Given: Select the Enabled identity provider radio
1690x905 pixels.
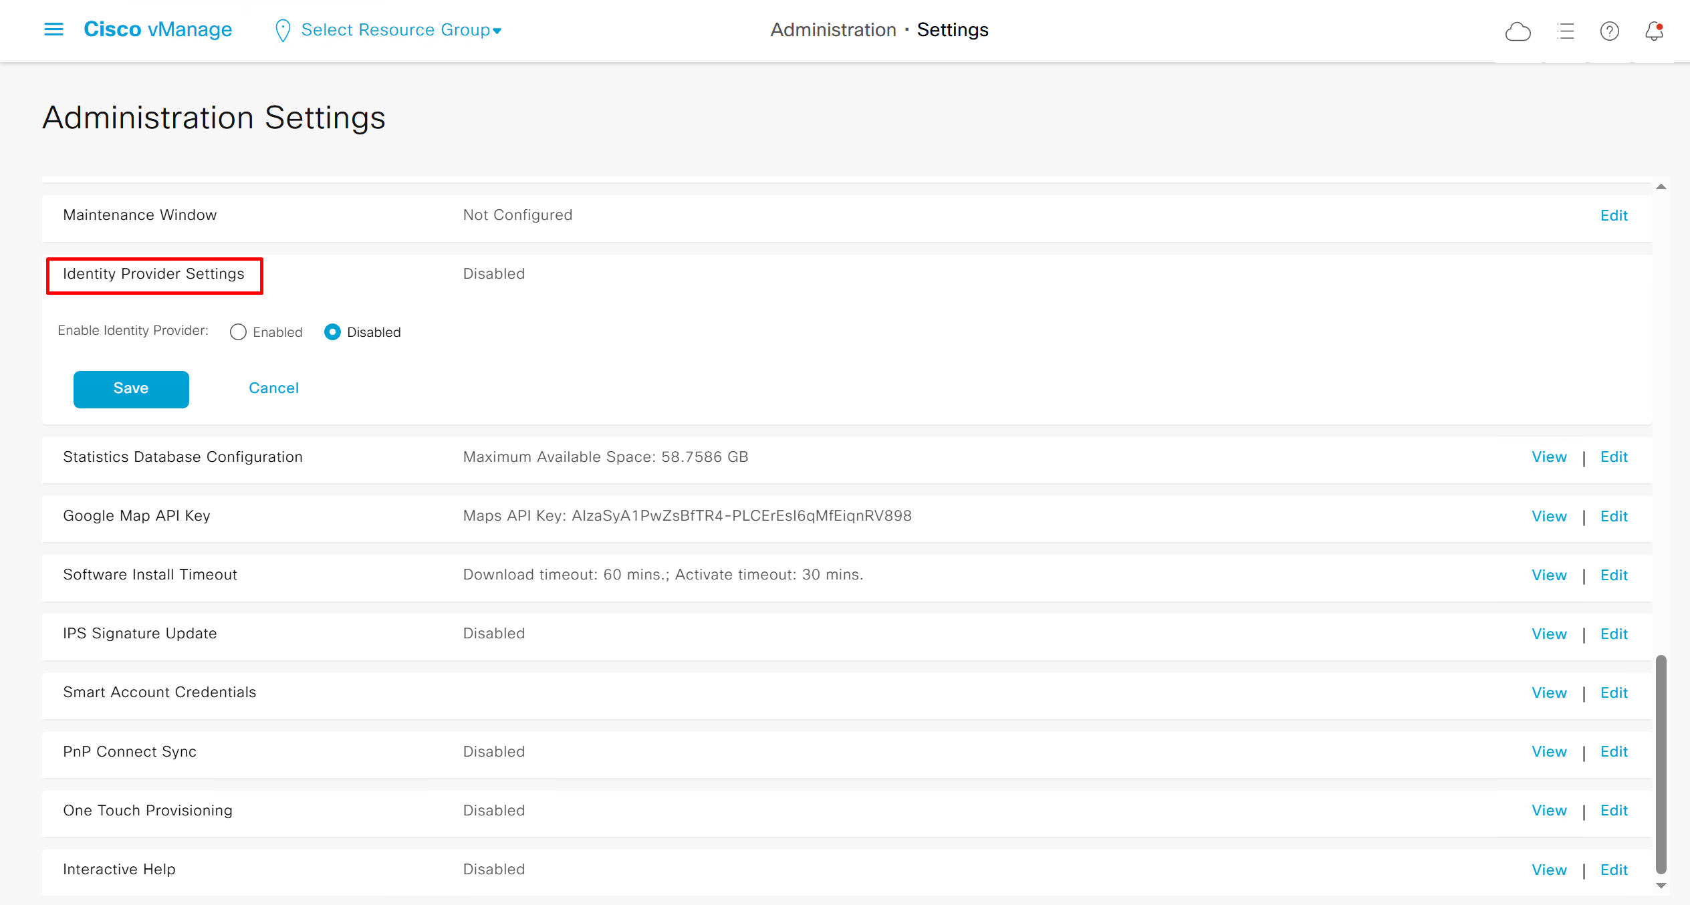Looking at the screenshot, I should point(238,332).
